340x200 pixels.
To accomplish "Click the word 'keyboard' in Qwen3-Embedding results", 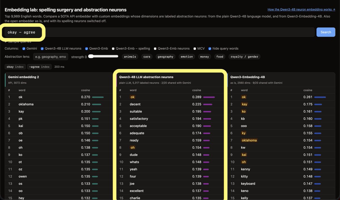I will [x=248, y=184].
